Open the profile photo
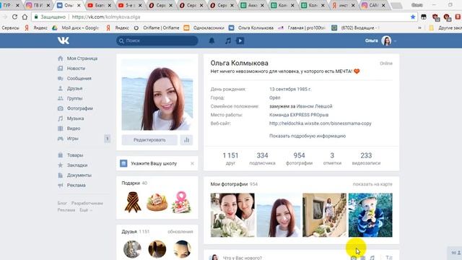 click(157, 95)
